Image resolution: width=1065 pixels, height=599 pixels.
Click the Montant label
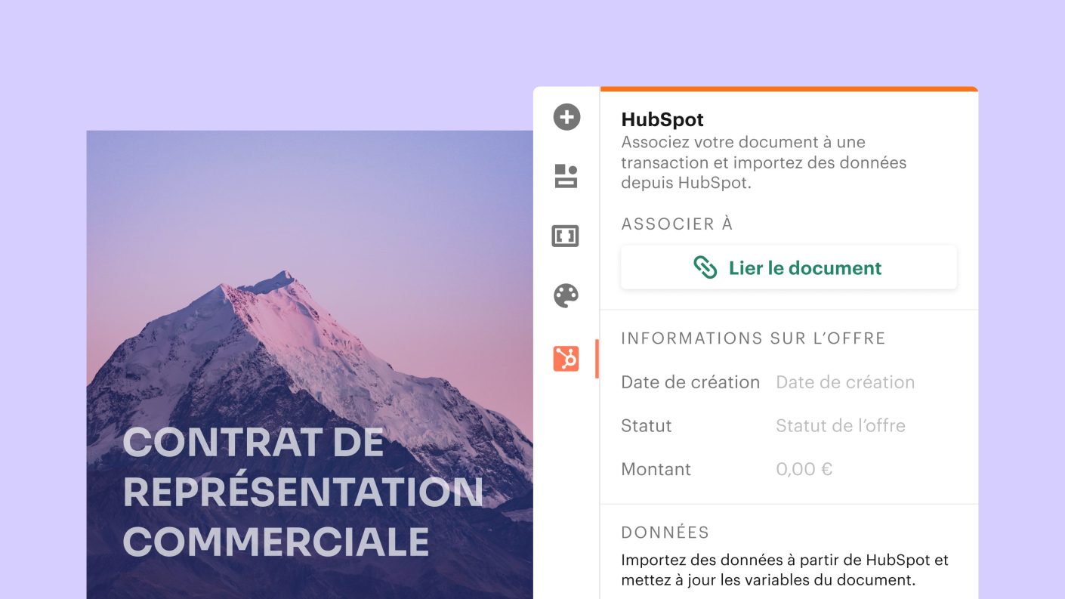[656, 469]
